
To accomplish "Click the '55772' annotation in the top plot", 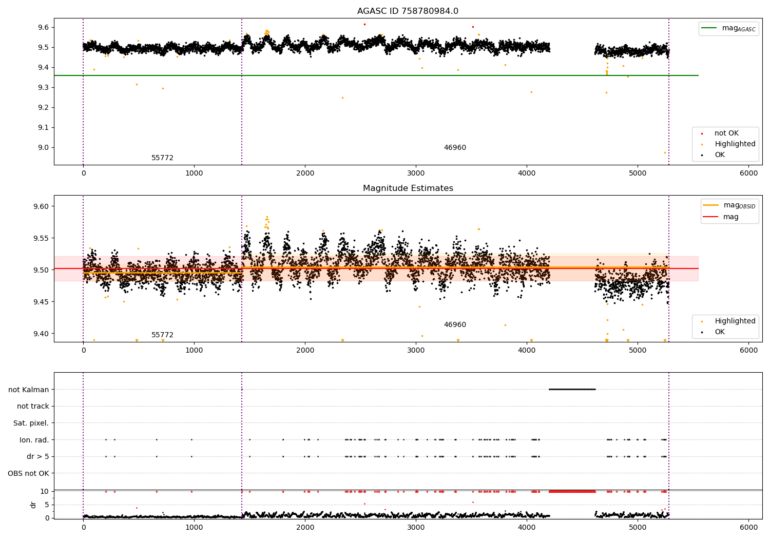I will [x=162, y=158].
